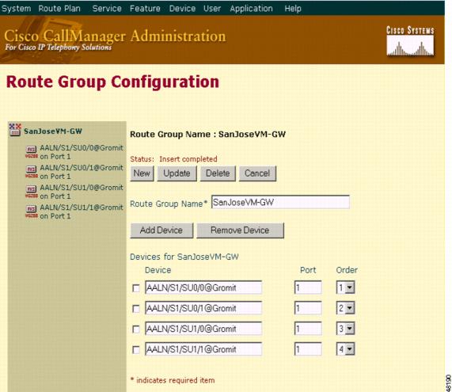Open Order dropdown showing 4
This screenshot has height=392, width=452.
(345, 349)
